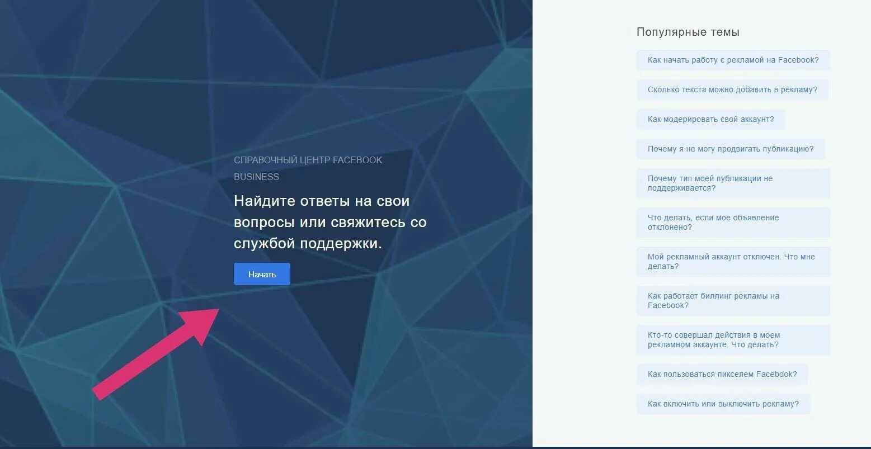Image resolution: width=871 pixels, height=449 pixels.
Task: Open topic Сколько текста можно добавить в рекламу?
Action: 732,89
